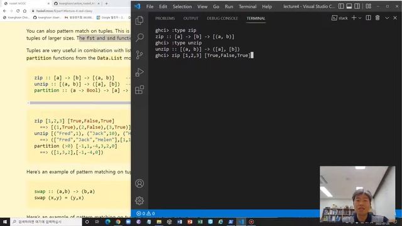Open Excel from the taskbar
Viewport: 402px width, 226px height.
(200, 222)
